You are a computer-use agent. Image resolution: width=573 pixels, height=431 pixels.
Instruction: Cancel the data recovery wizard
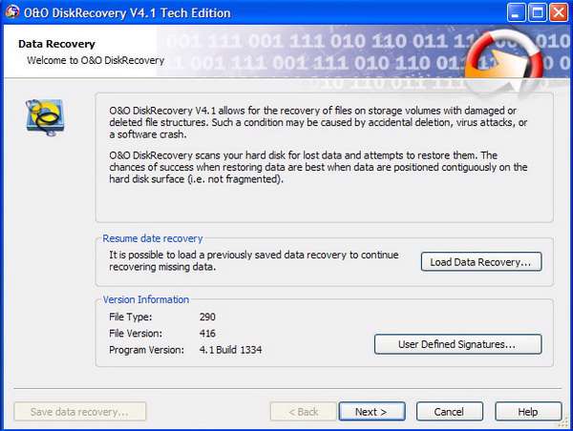point(450,412)
